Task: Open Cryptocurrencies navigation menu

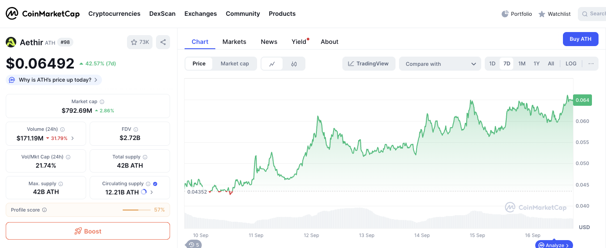Action: pos(114,14)
